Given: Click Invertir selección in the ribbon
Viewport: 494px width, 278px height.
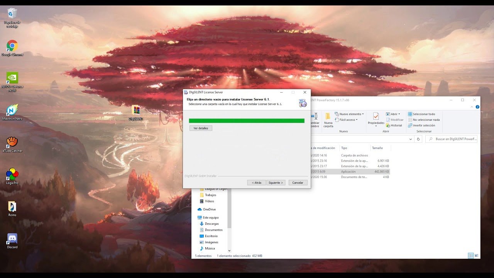Looking at the screenshot, I should click(421, 125).
